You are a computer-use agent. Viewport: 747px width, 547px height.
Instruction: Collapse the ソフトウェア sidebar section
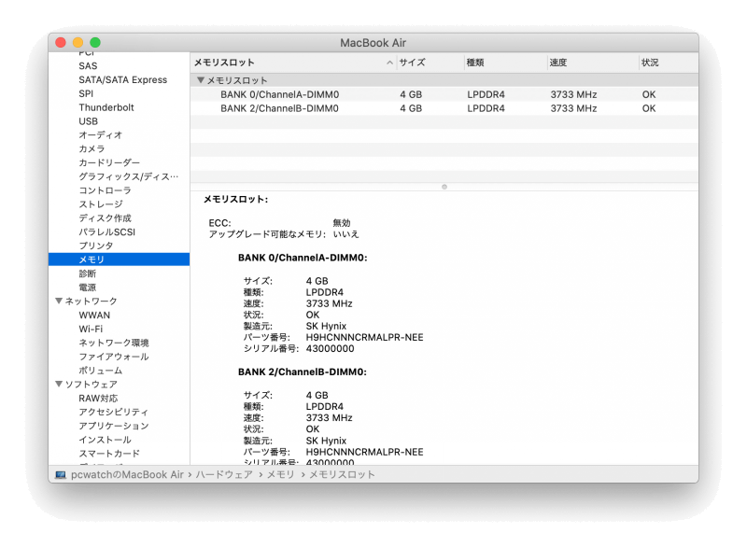[x=59, y=384]
